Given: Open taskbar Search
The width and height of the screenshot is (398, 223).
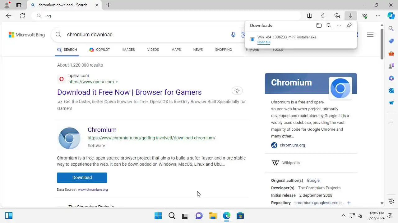Looking at the screenshot, I should [x=172, y=216].
